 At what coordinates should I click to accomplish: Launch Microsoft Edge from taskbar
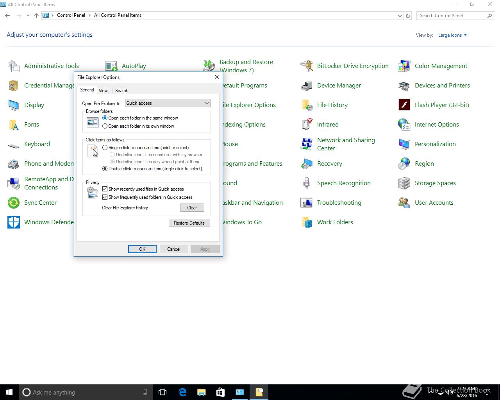[x=182, y=392]
